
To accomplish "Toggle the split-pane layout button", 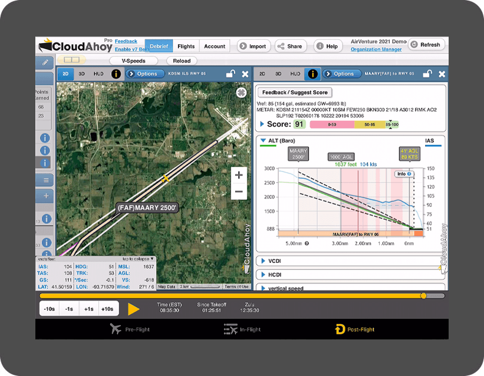I will click(71, 60).
